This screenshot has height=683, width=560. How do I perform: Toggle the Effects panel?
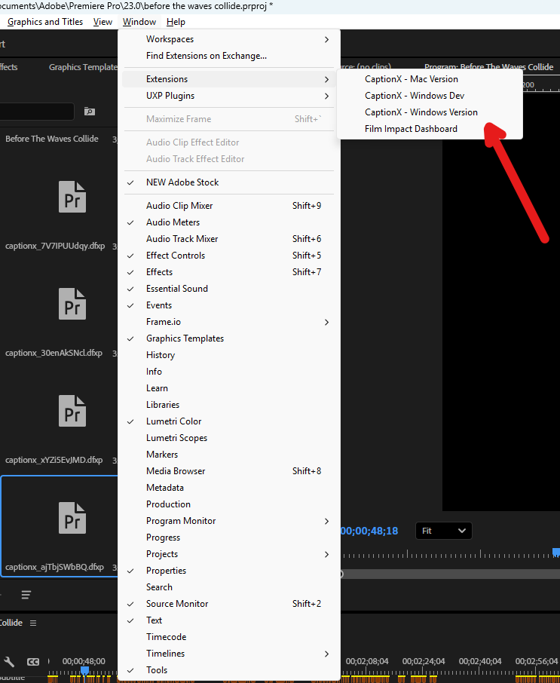point(228,272)
